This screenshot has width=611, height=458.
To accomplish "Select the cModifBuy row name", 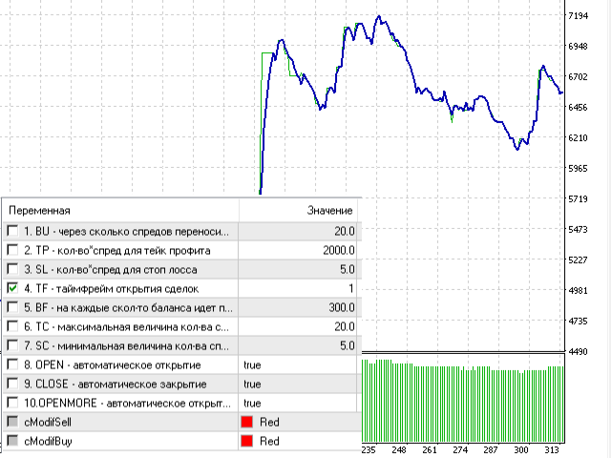I will pos(48,441).
